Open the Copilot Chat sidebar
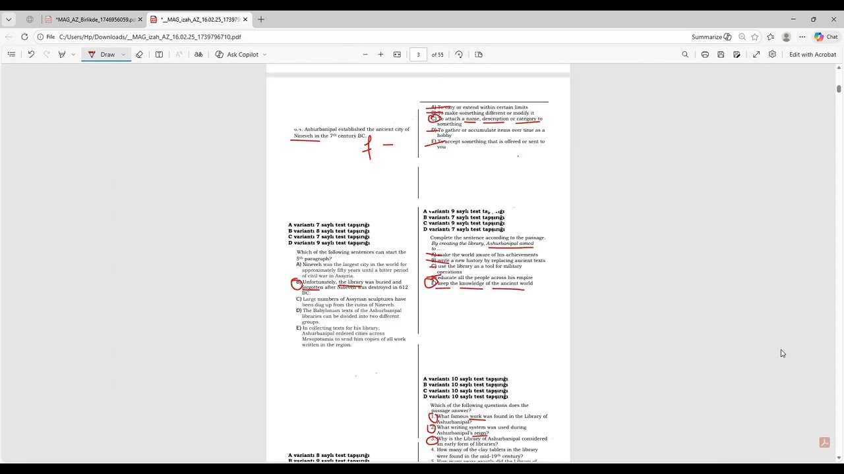 coord(826,37)
